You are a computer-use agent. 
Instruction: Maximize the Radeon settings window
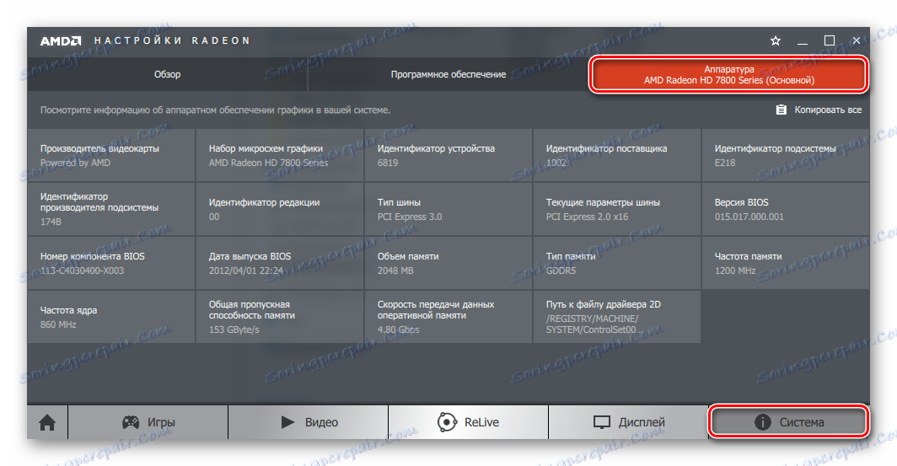click(830, 40)
